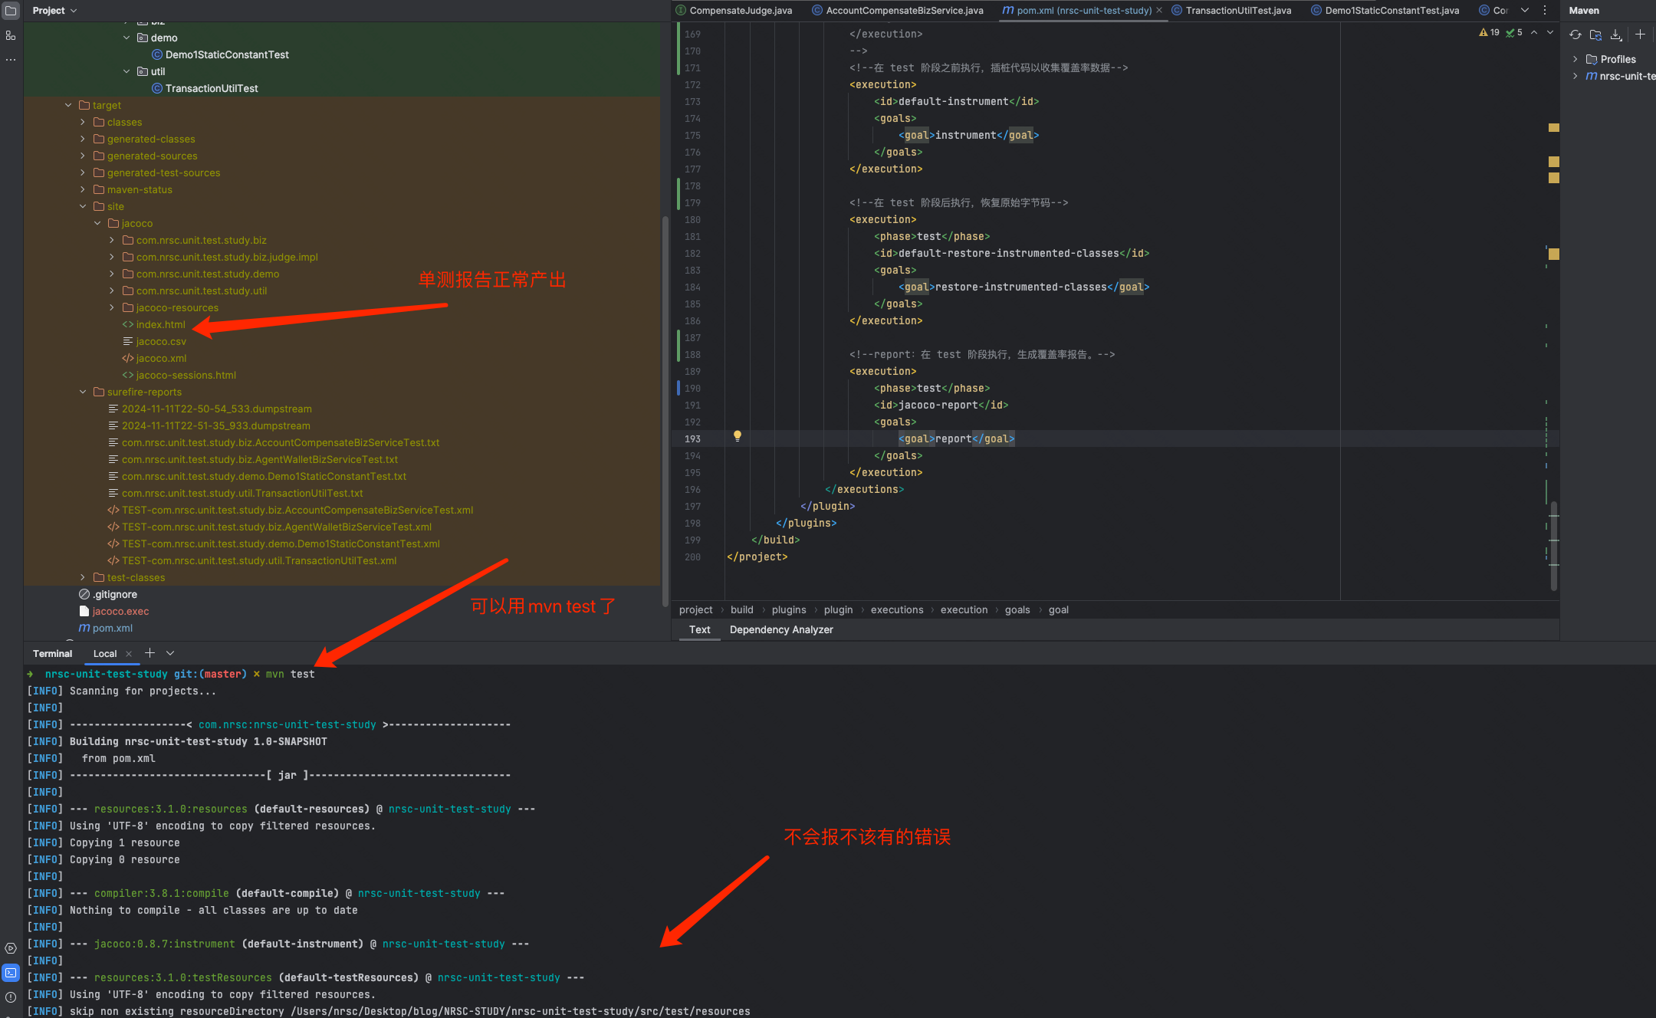This screenshot has width=1656, height=1018.
Task: Open the Structure tool window icon
Action: click(11, 35)
